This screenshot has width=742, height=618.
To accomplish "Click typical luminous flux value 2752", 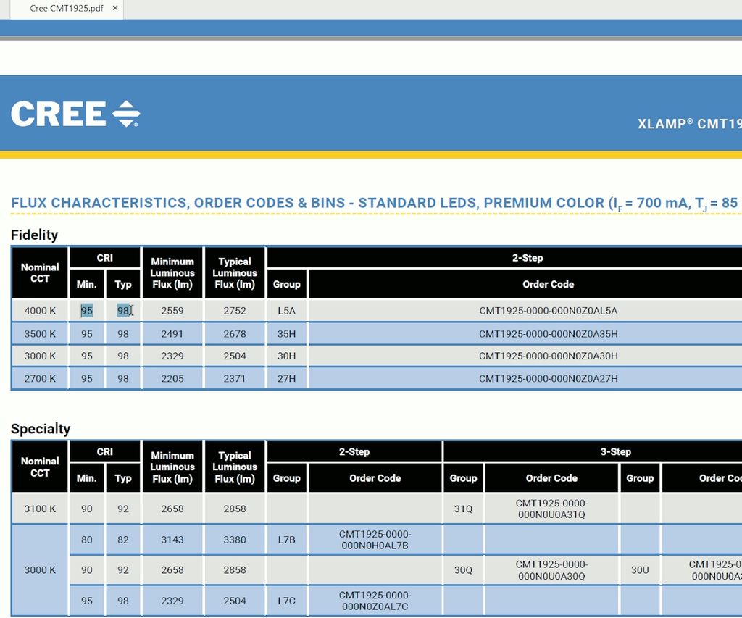I will click(235, 311).
